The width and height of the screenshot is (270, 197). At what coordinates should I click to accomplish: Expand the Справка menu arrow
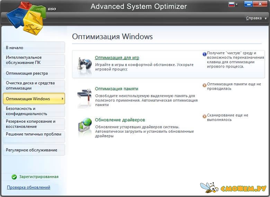point(266,18)
